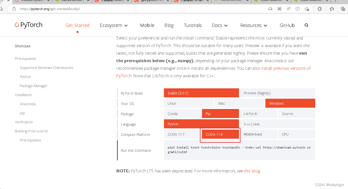This screenshot has height=189, width=348.
Task: Expand the Resources dropdown menu
Action: click(x=254, y=25)
